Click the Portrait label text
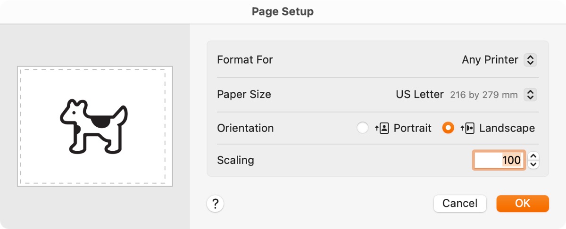The image size is (566, 229). pos(413,128)
